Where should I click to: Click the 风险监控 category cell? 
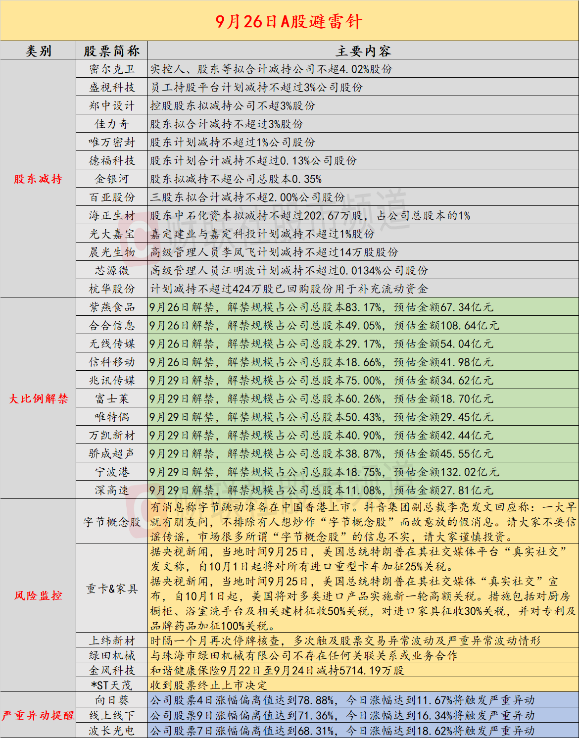pos(38,595)
